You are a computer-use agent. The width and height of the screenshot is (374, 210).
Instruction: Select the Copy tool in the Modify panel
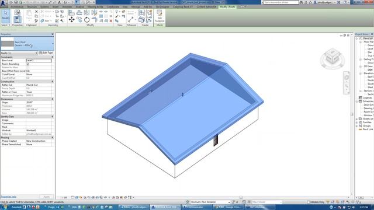79,20
